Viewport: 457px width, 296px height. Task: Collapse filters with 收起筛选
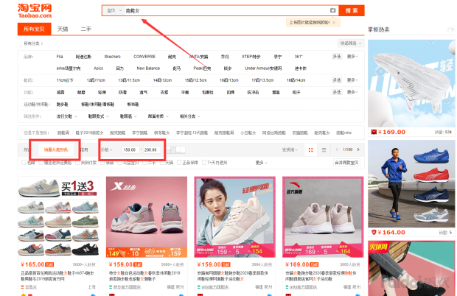pos(350,43)
